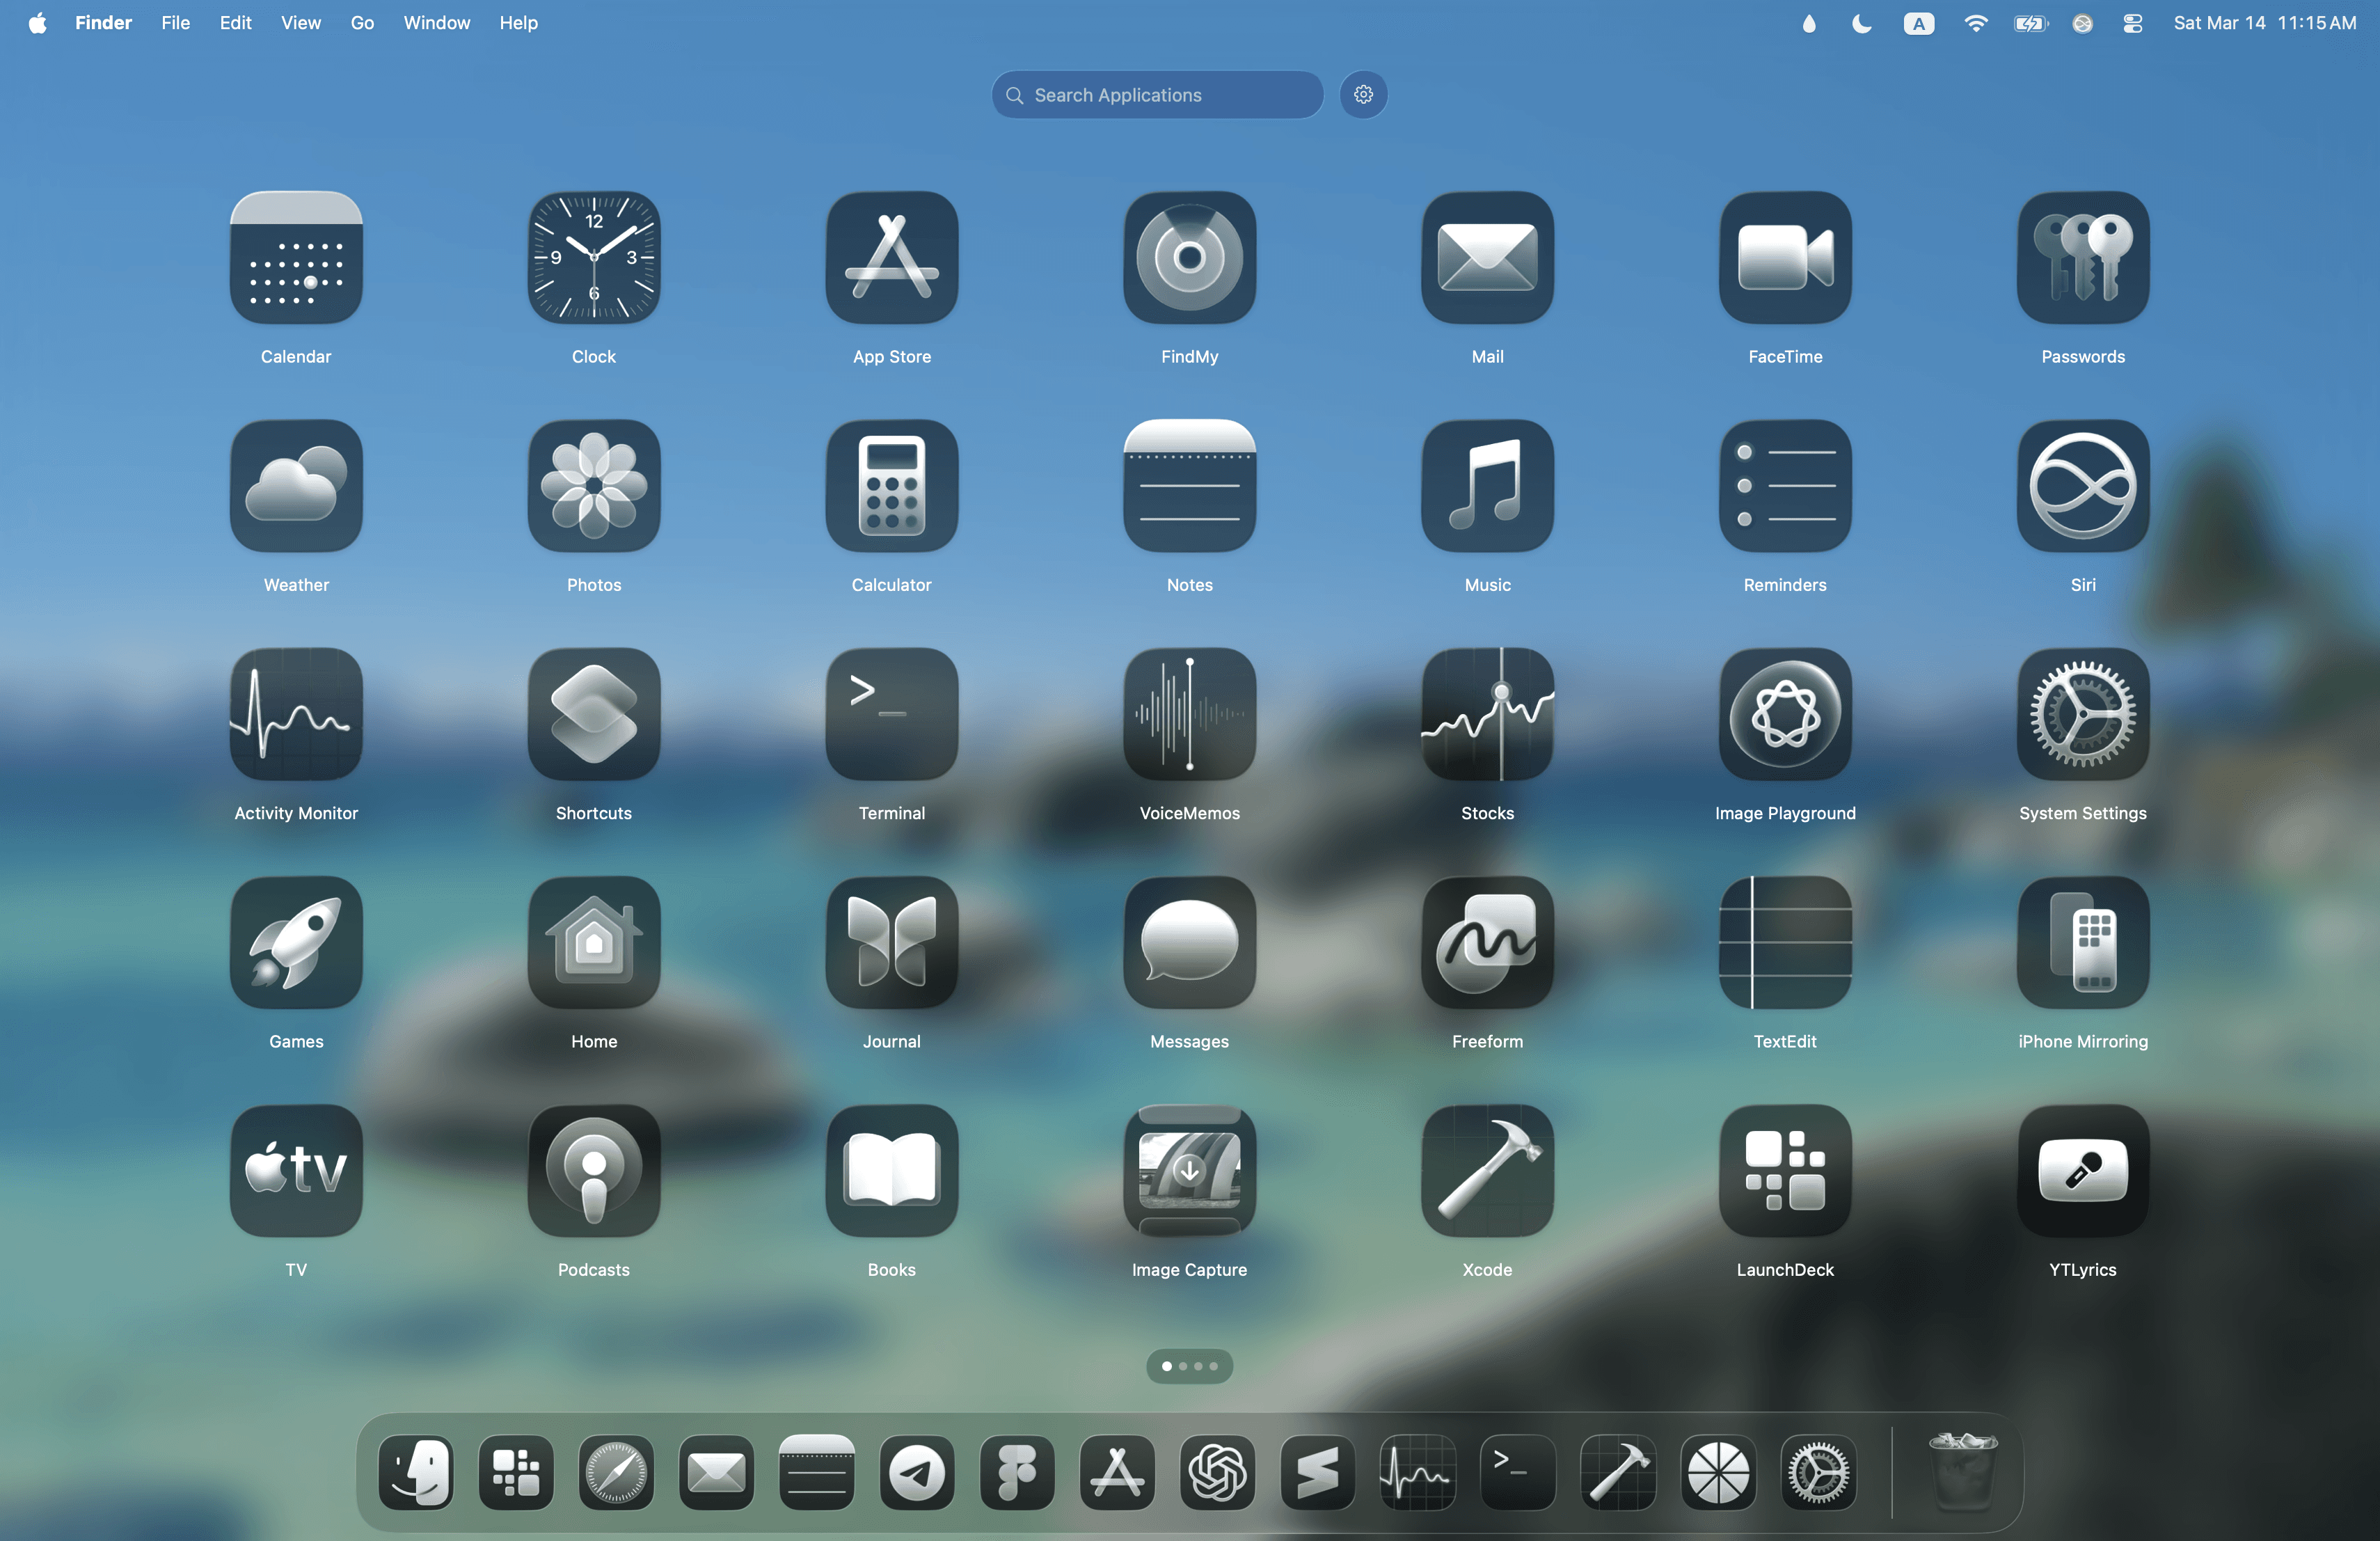Image resolution: width=2380 pixels, height=1541 pixels.
Task: Open Telegram from the dock
Action: click(x=917, y=1472)
